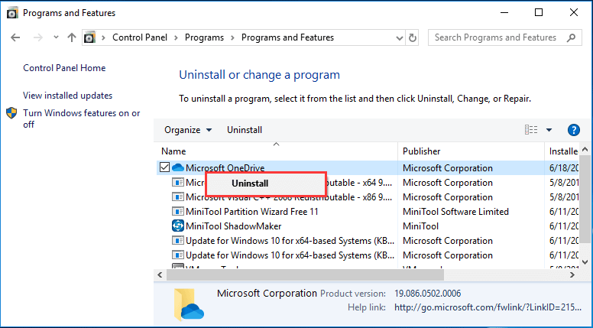Click Programs and Features title bar icon
The image size is (593, 328).
click(x=12, y=13)
